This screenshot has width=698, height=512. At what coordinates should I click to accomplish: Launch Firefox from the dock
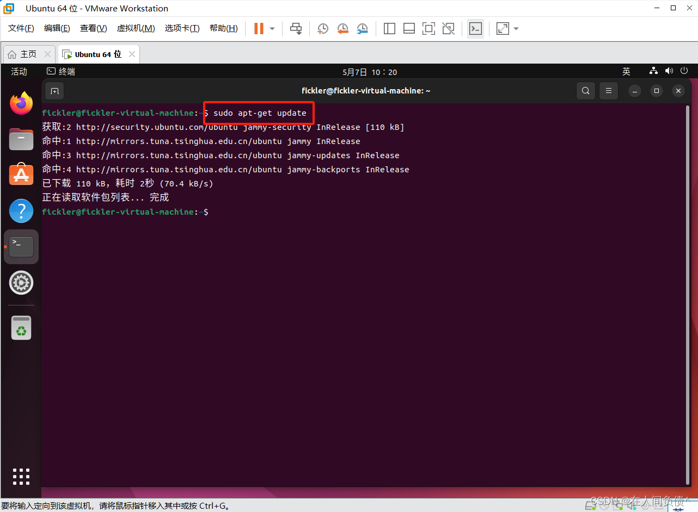[21, 103]
